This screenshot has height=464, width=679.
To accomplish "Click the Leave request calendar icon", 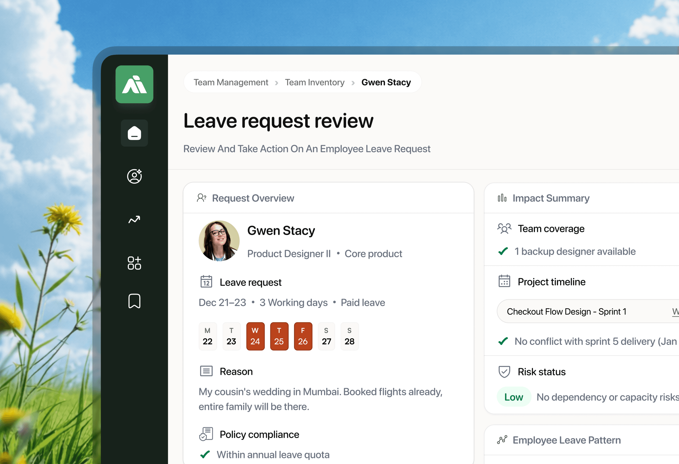I will pos(206,282).
